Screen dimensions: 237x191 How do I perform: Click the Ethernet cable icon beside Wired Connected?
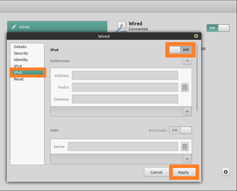point(122,26)
